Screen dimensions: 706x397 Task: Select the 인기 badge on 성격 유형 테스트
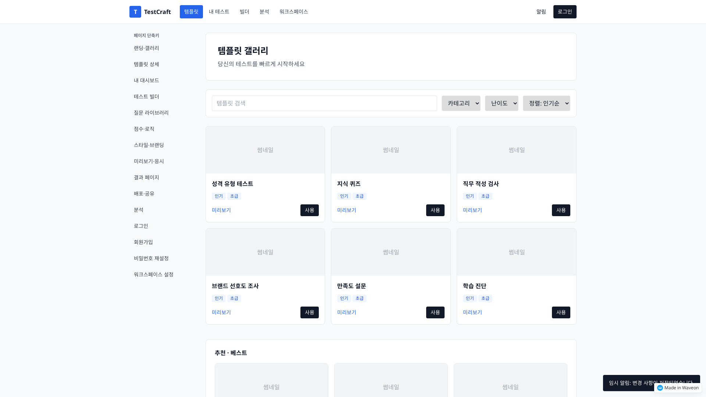click(218, 196)
